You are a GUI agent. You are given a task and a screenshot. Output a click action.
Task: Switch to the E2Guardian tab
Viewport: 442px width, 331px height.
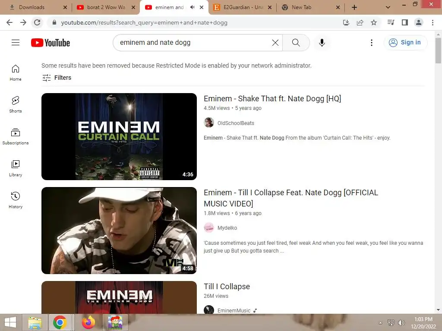click(x=243, y=7)
